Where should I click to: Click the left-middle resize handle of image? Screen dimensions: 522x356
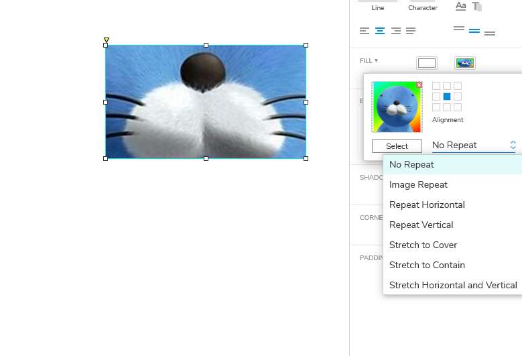coord(105,102)
